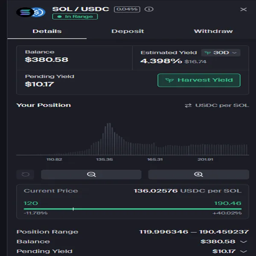This screenshot has width=256, height=256.
Task: Click the upper bound value 190.46
Action: point(227,203)
